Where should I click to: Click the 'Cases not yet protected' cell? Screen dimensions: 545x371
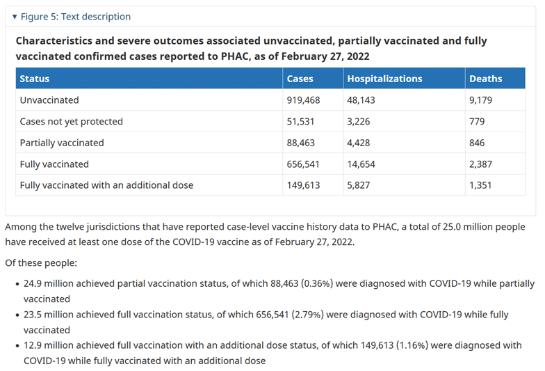pos(149,121)
